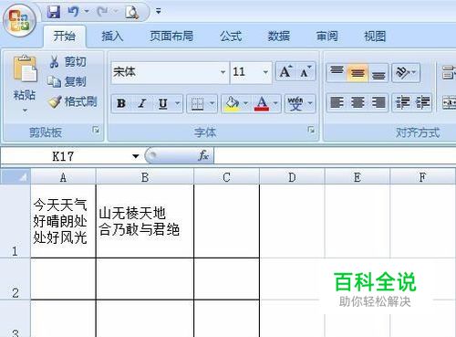
Task: Activate the 格式刷 format painter
Action: click(x=73, y=101)
